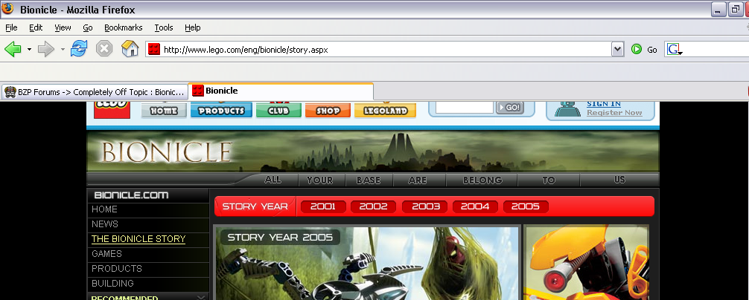Open the Google search engine selector
Screen dimensions: 749x300
click(x=674, y=49)
